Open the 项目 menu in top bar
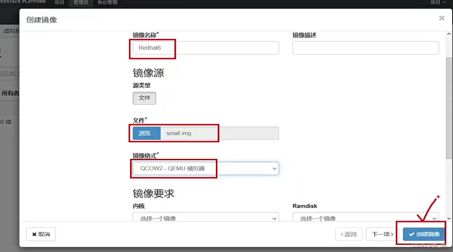Screen dimensions: 453x252 [x=59, y=3]
